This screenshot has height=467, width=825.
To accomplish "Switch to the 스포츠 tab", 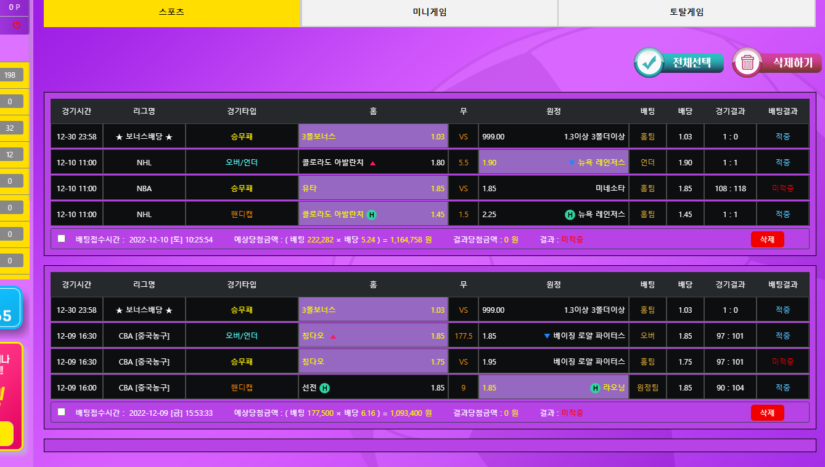I will pos(171,12).
